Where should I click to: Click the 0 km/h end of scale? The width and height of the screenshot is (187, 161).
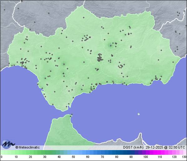click(x=2, y=153)
